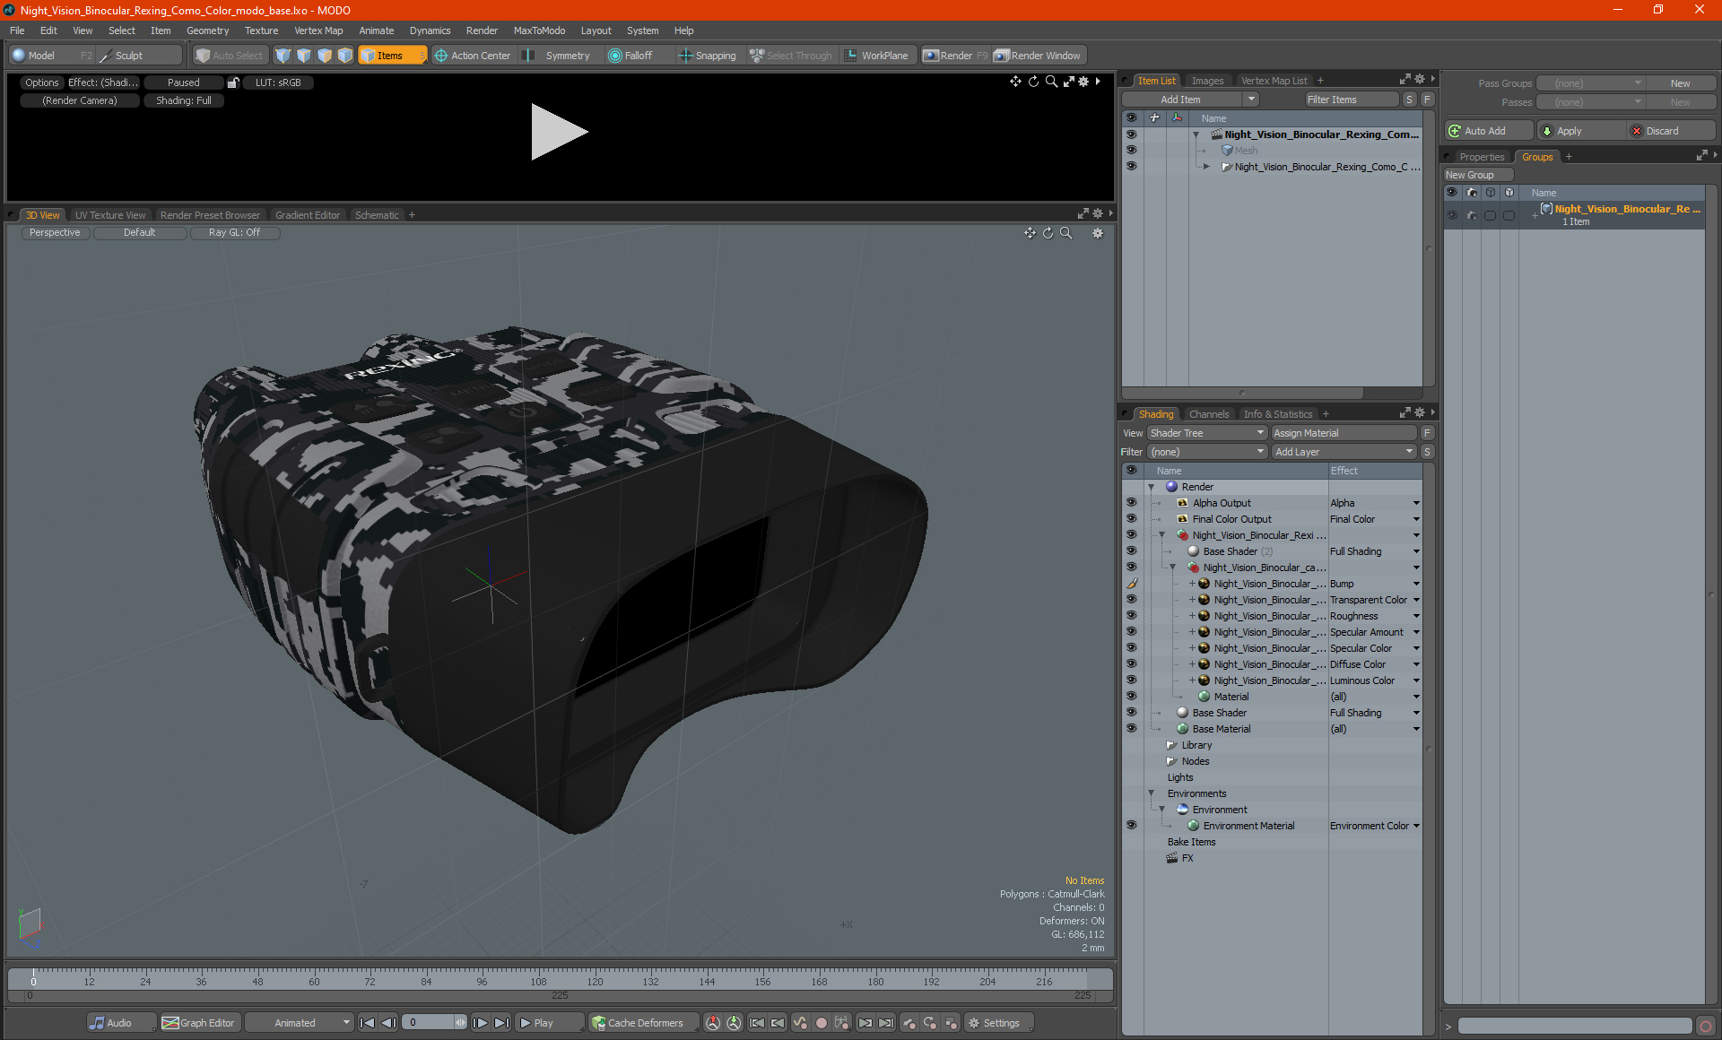Jump to last frame in transport
The width and height of the screenshot is (1722, 1040).
pos(502,1023)
